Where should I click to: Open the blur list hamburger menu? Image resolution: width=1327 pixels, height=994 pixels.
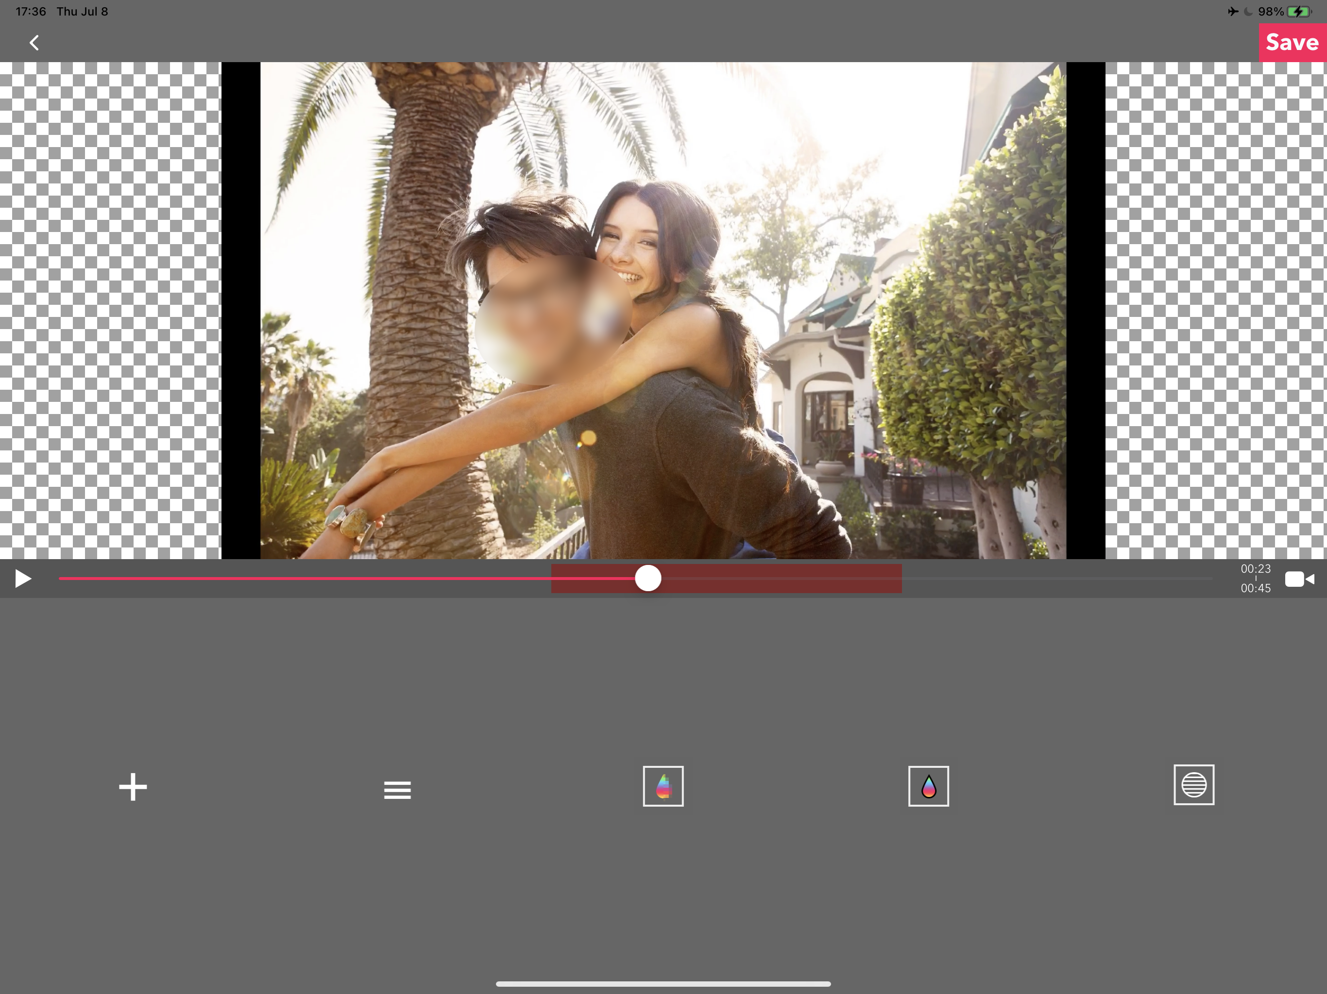pos(397,790)
